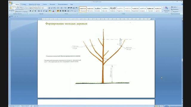
Task: Click the Sort icon in paragraph group
Action: pyautogui.click(x=74, y=8)
